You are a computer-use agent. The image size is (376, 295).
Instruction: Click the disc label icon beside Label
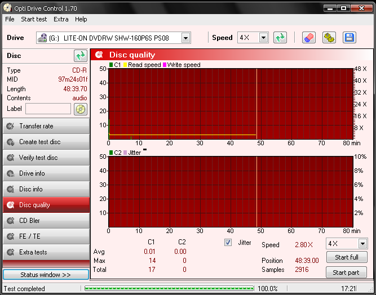(81, 109)
